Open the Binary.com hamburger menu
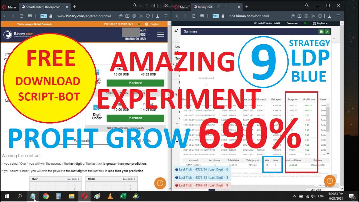 [160, 35]
